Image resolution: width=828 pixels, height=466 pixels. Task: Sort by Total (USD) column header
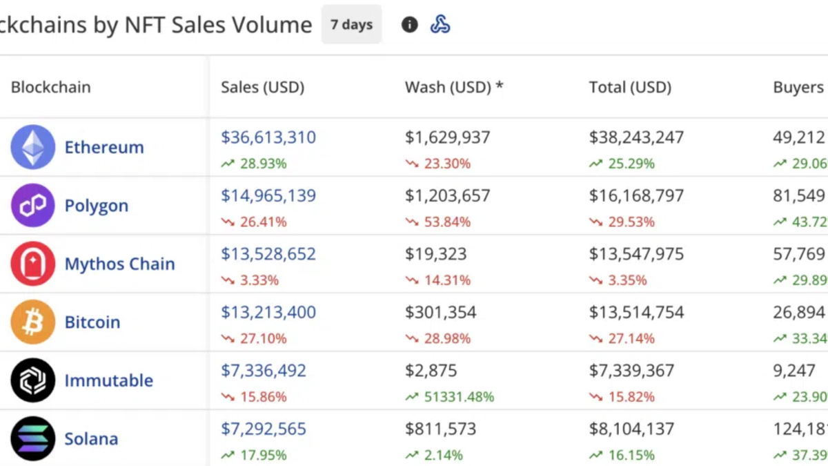630,87
